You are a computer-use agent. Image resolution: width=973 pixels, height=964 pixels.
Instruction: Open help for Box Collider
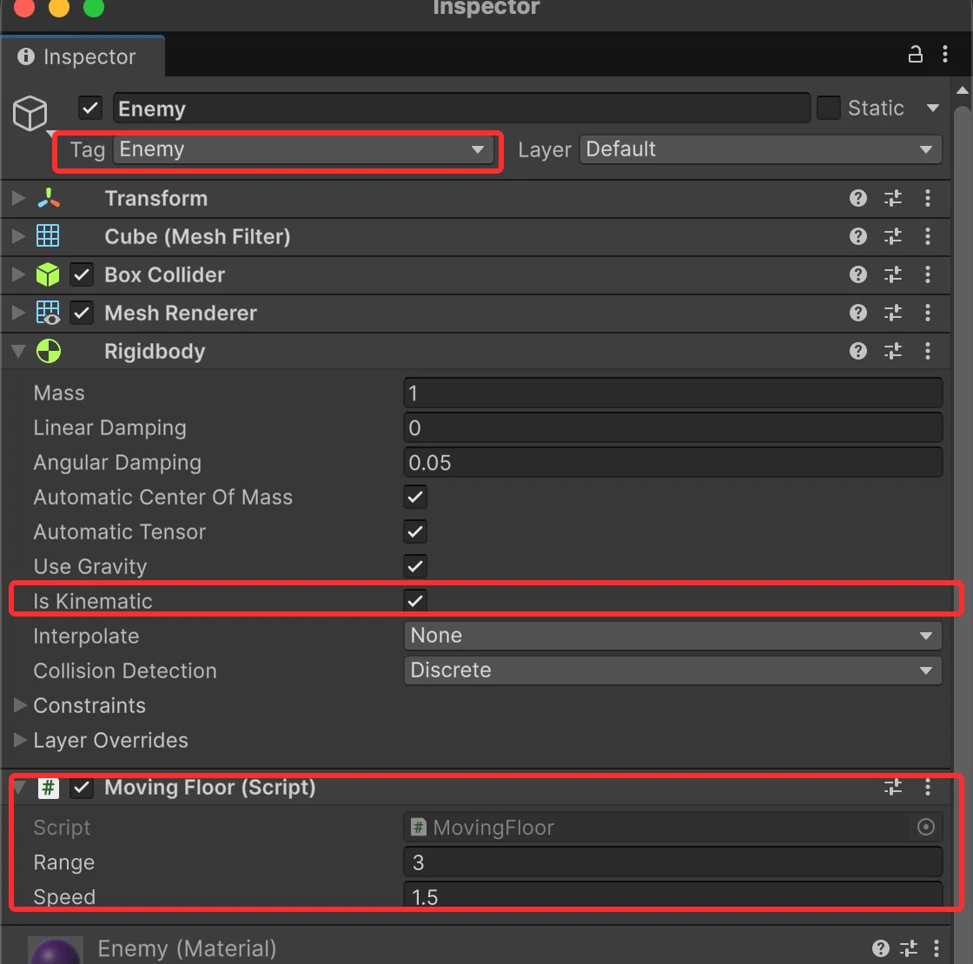coord(857,274)
